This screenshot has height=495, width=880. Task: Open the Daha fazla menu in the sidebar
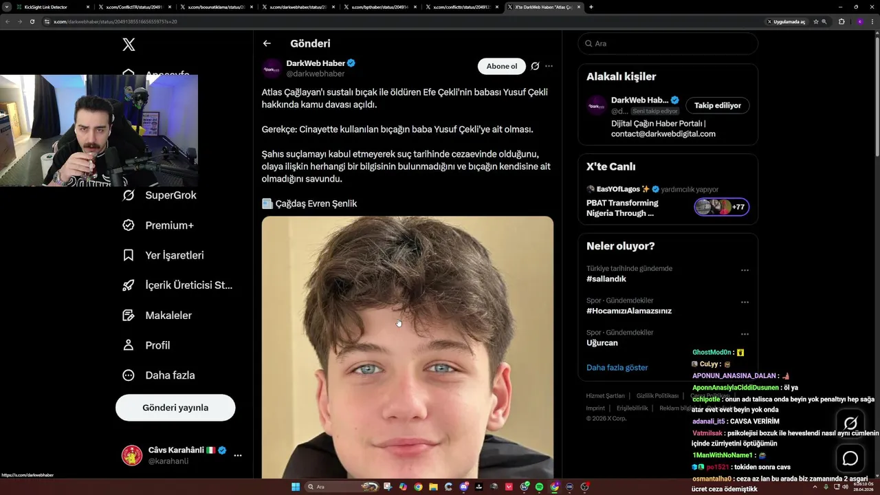tap(158, 375)
